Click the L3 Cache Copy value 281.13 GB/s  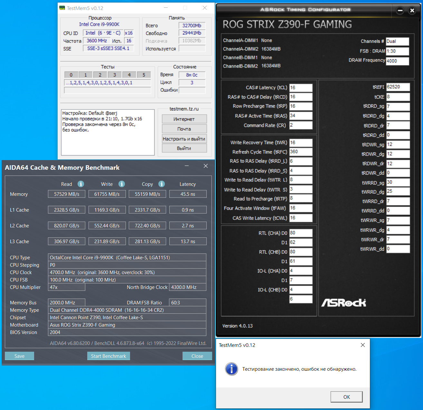click(147, 242)
